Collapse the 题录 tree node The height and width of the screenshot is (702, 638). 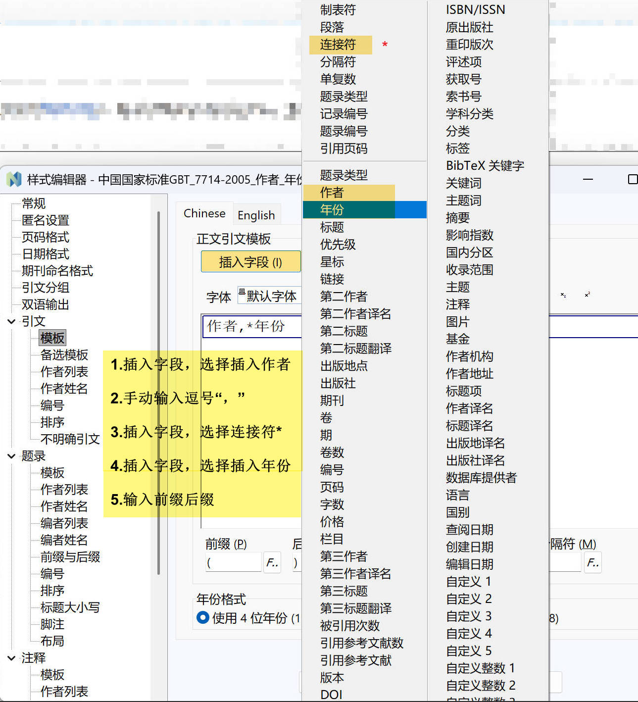point(11,456)
